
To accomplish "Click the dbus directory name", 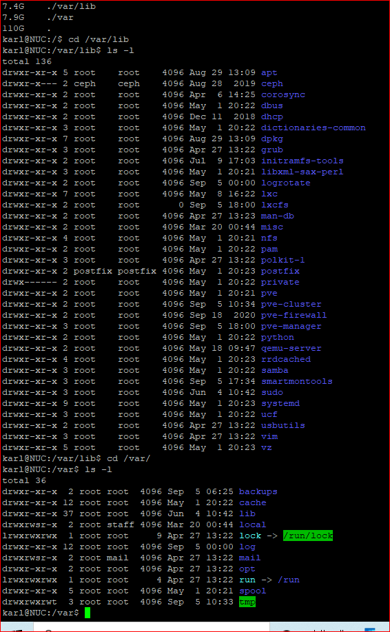I will pos(272,105).
